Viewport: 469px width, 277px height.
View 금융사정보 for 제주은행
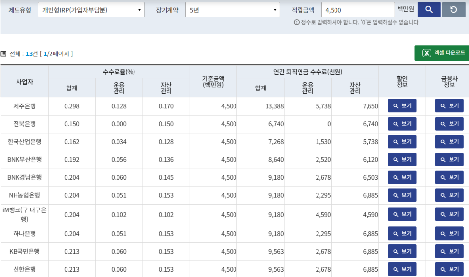[x=449, y=106]
